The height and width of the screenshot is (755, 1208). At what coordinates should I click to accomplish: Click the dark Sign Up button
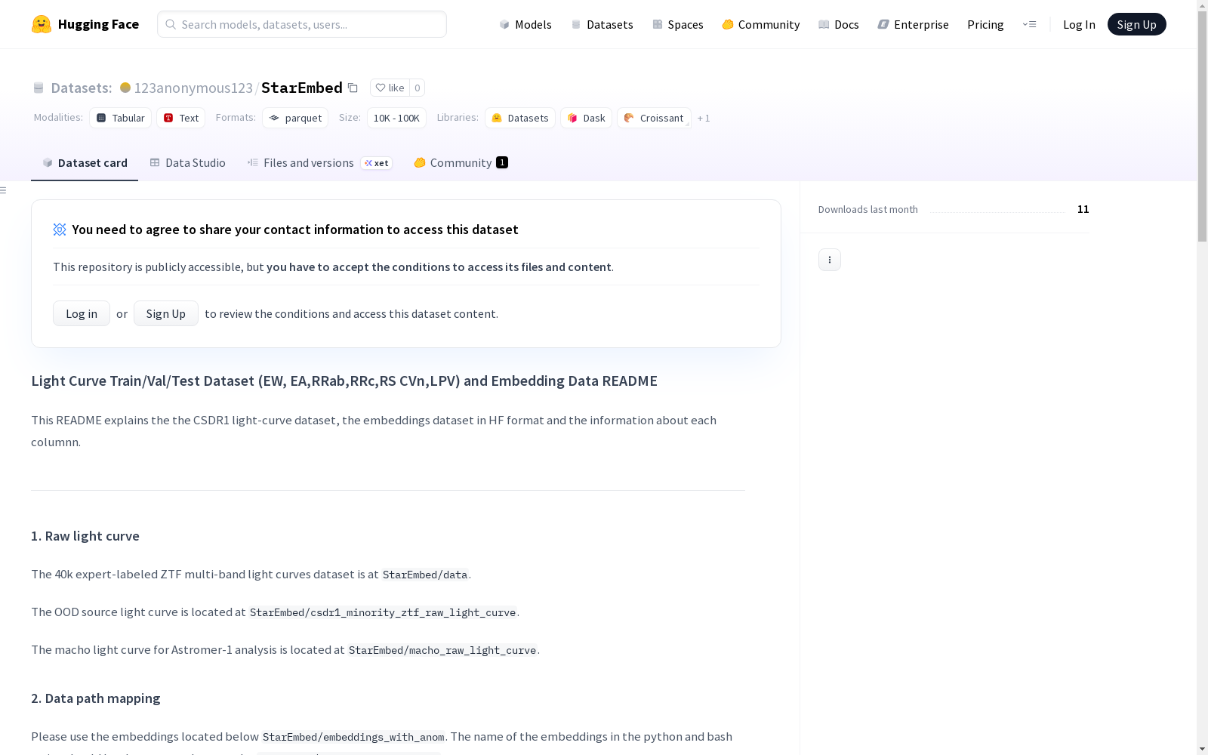[x=1137, y=24]
